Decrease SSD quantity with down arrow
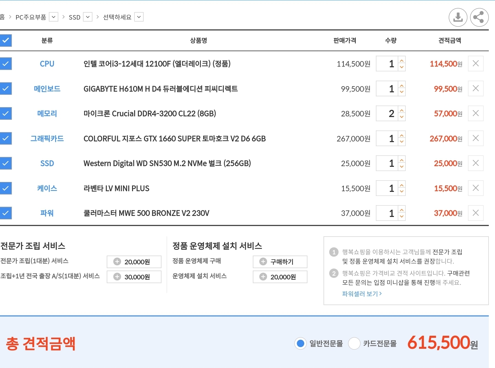 tap(402, 167)
